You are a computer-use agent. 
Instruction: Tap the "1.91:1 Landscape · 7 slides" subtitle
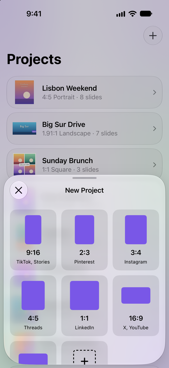(80, 133)
